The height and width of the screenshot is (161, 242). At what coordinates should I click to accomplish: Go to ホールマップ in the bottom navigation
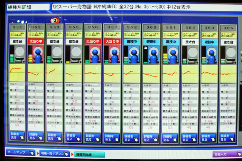click(20, 152)
